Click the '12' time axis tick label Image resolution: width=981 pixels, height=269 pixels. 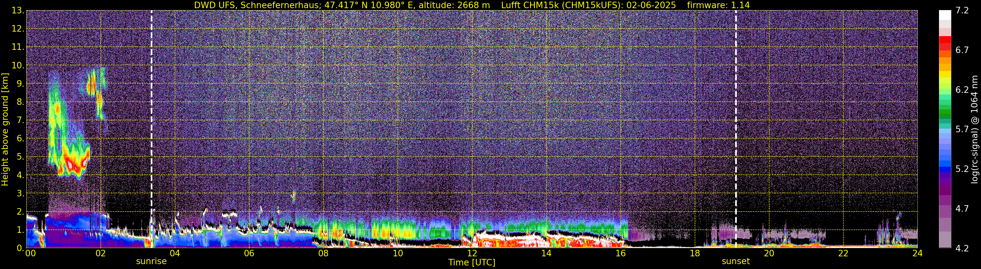coord(471,254)
